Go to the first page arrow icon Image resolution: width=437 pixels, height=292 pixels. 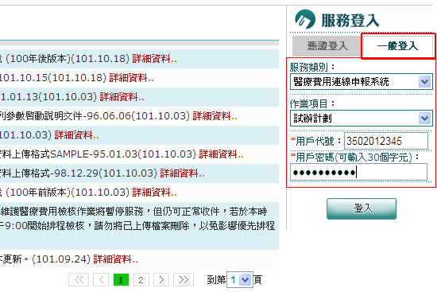coord(79,280)
